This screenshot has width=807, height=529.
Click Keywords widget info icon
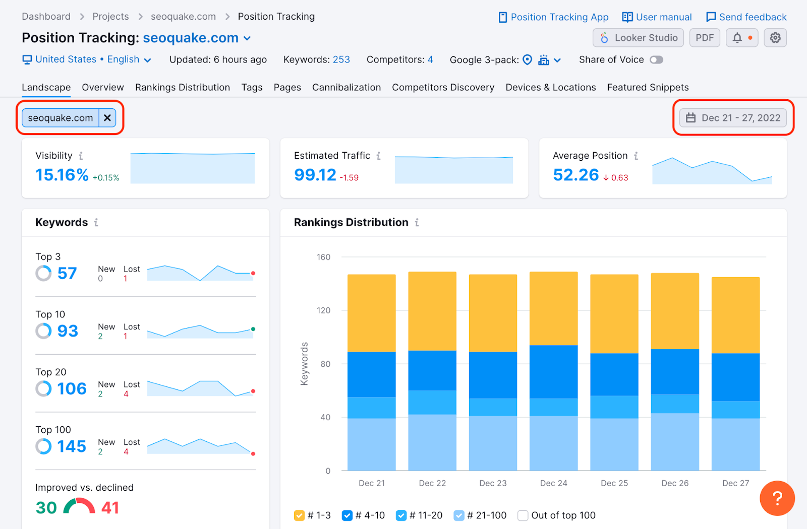[96, 222]
